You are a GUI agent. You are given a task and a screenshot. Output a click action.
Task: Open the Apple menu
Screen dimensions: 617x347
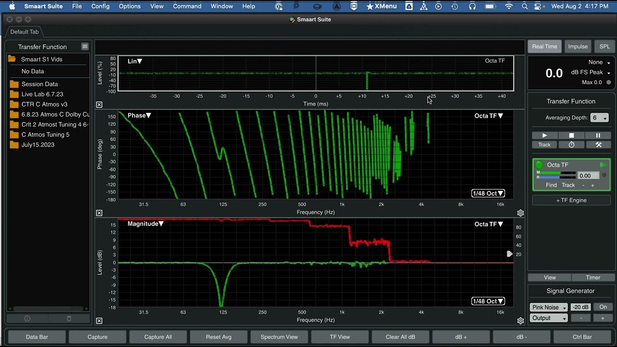pyautogui.click(x=12, y=6)
